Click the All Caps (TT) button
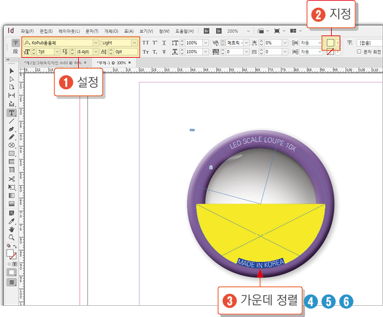The height and width of the screenshot is (317, 383). click(146, 43)
